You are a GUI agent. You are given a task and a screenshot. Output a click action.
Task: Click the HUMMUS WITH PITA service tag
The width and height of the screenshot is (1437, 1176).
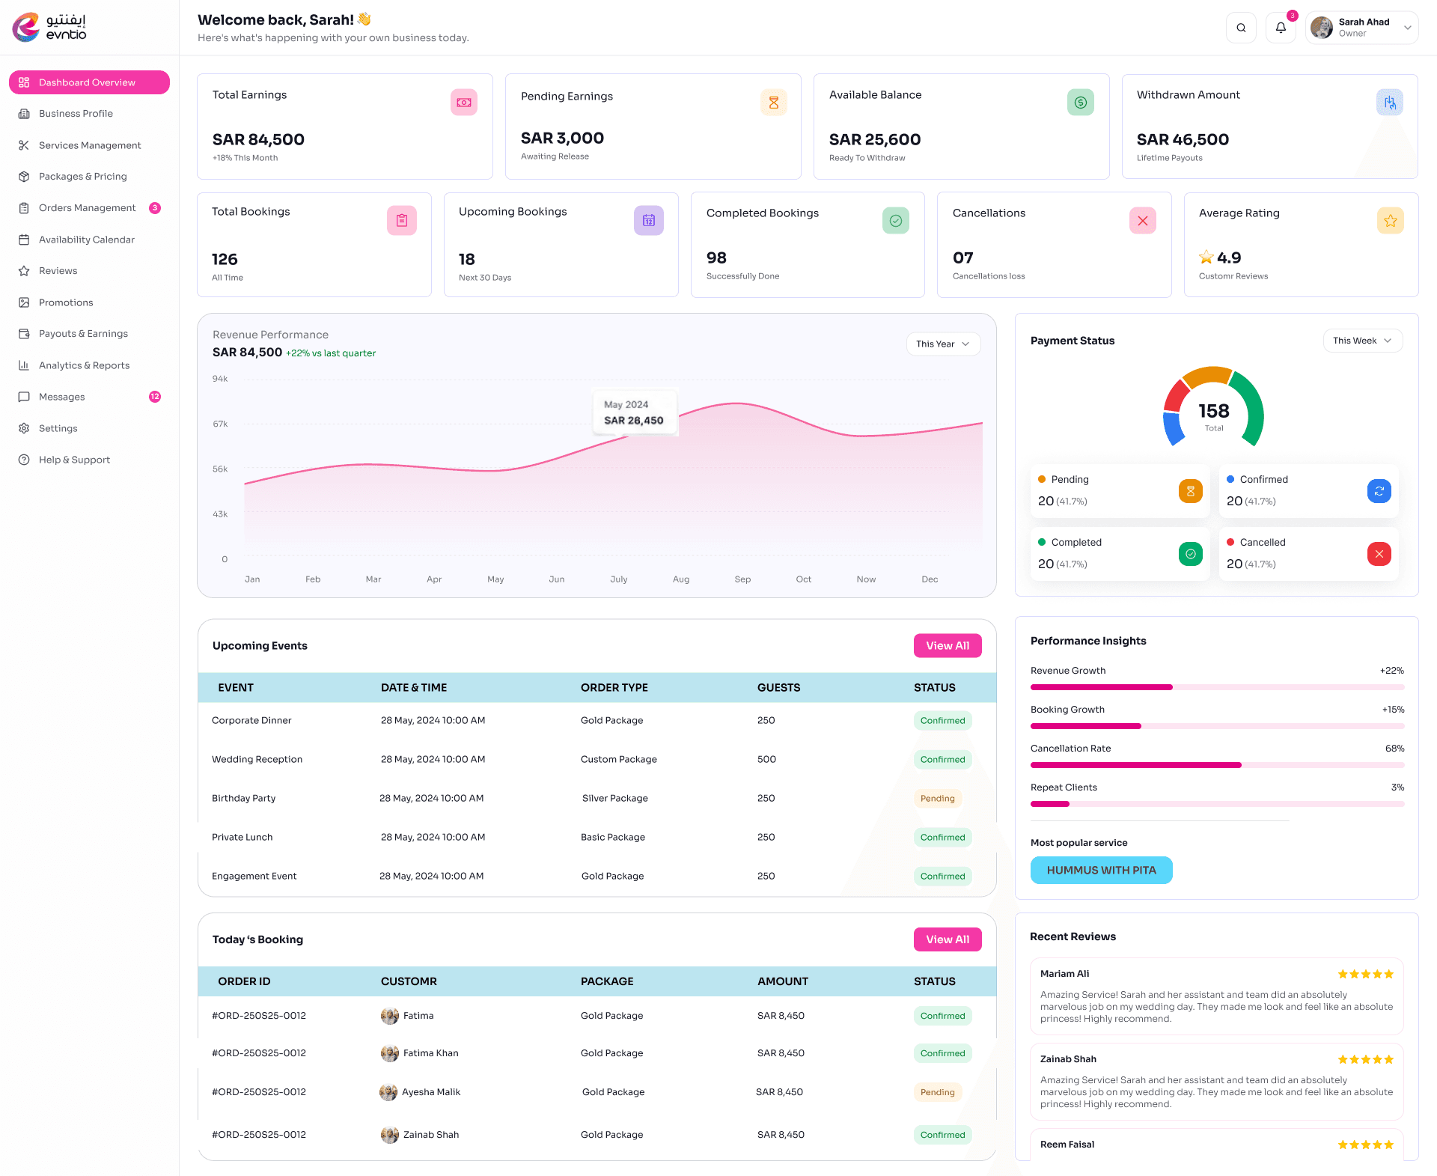1101,870
